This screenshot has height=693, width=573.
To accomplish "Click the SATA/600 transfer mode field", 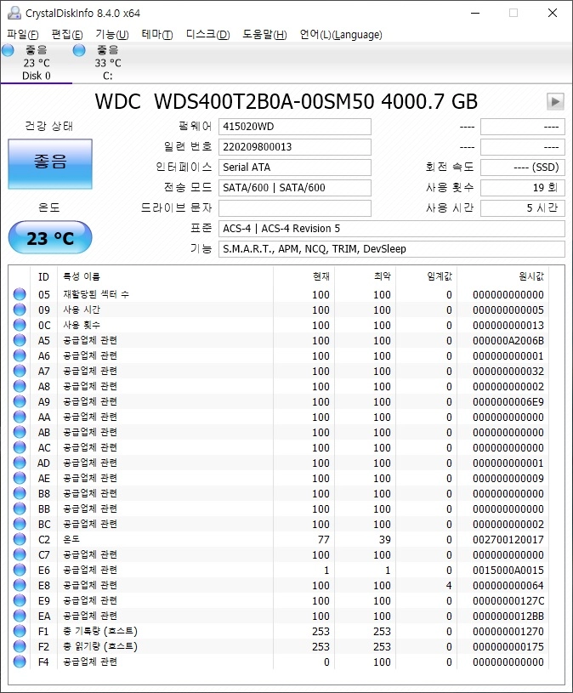I will tap(295, 188).
